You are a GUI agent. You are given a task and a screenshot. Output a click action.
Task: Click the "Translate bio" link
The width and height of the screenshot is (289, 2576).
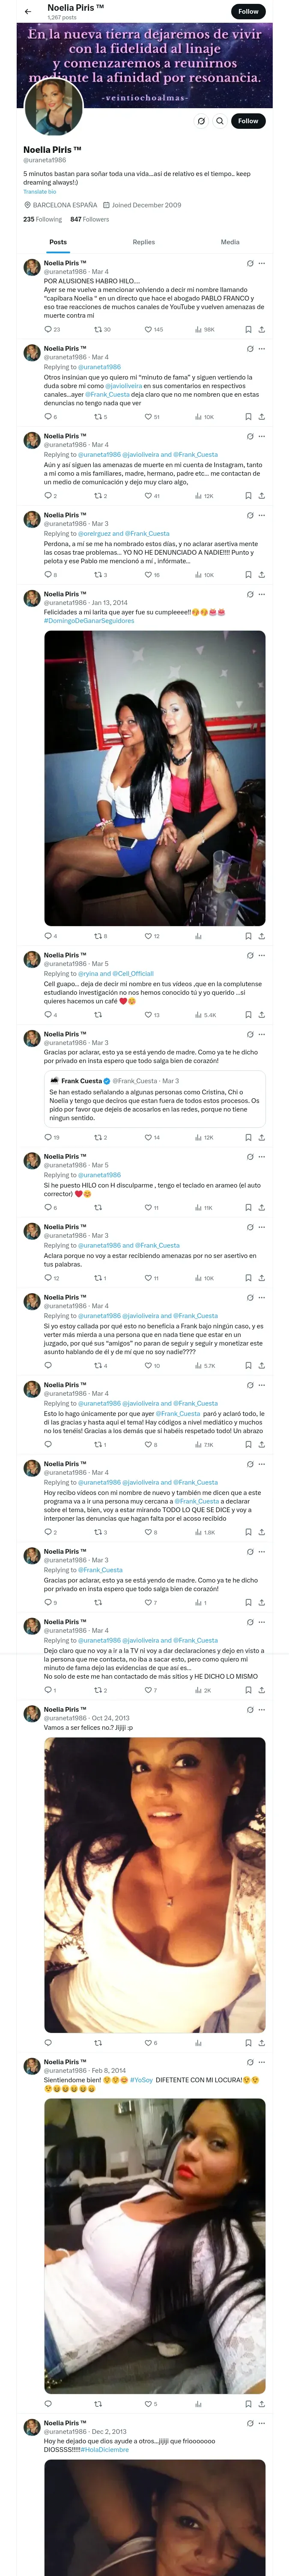tap(40, 191)
